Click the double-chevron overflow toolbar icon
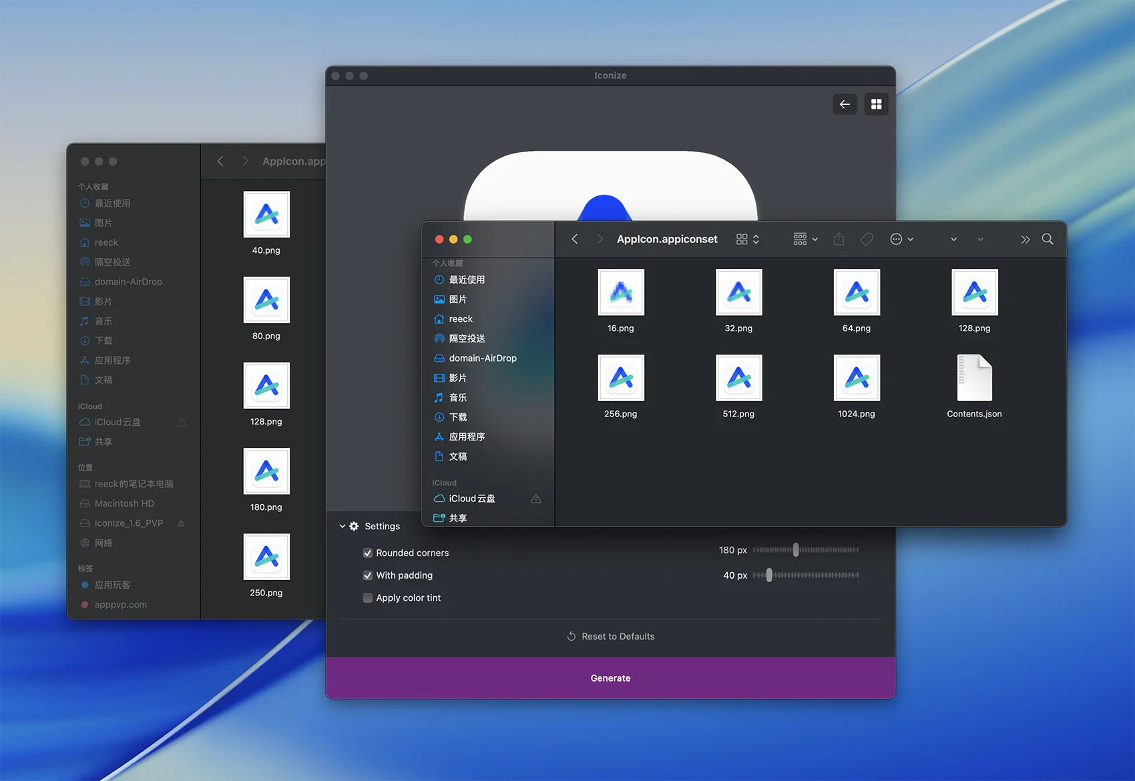The width and height of the screenshot is (1135, 781). pos(1025,240)
